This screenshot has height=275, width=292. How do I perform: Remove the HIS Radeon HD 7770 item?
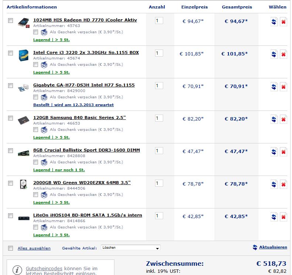(x=283, y=22)
